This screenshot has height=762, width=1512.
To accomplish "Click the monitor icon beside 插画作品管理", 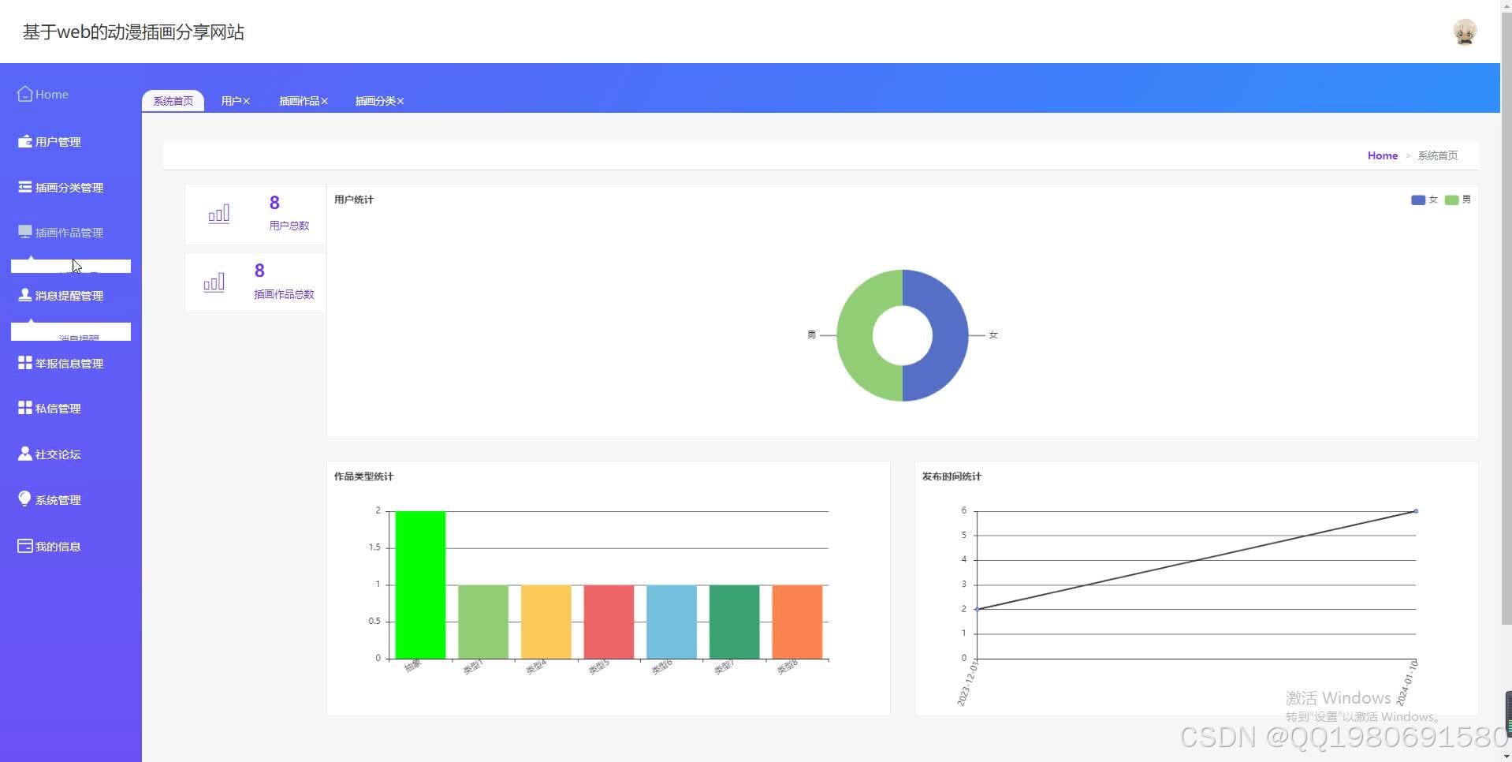I will [x=24, y=232].
